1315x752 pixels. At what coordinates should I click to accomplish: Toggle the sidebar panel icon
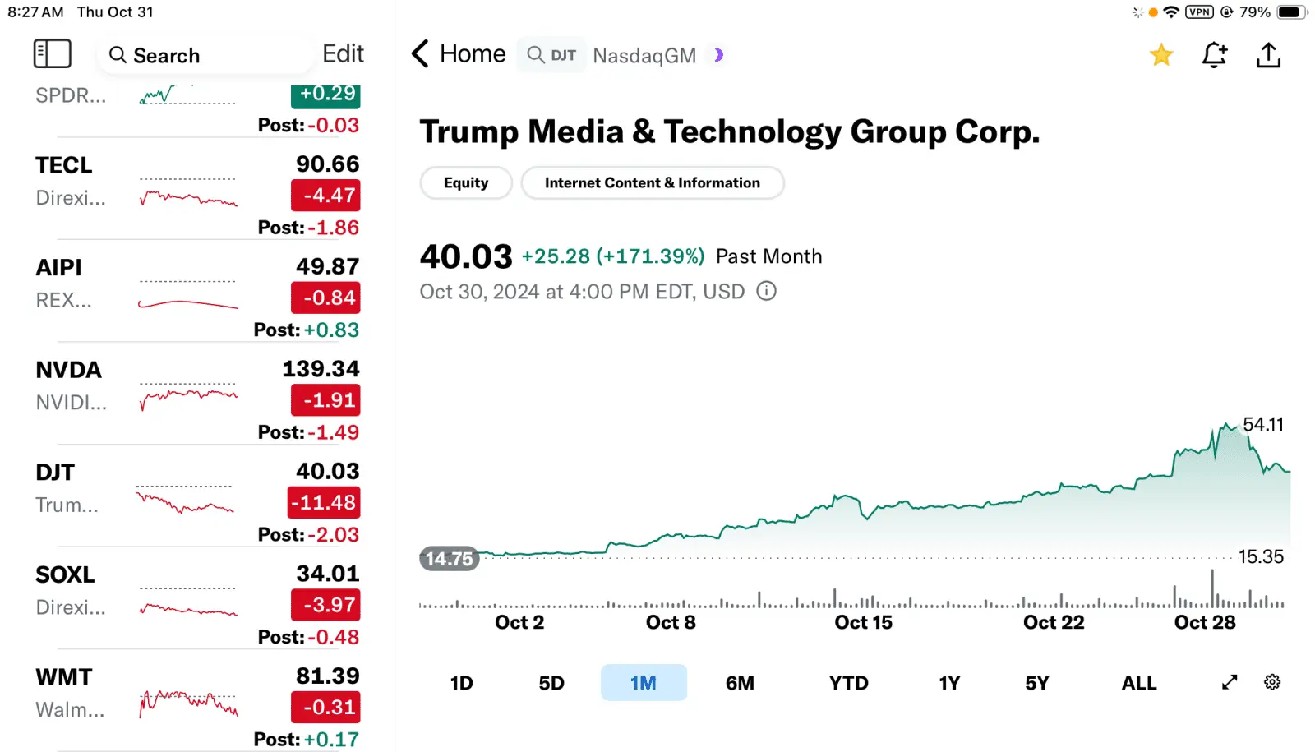[x=52, y=54]
